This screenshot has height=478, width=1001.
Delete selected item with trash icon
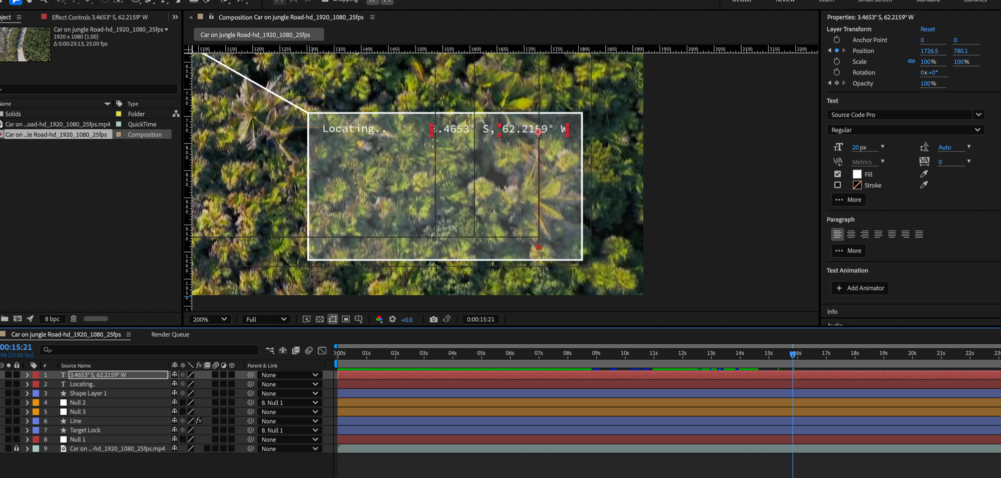coord(74,319)
